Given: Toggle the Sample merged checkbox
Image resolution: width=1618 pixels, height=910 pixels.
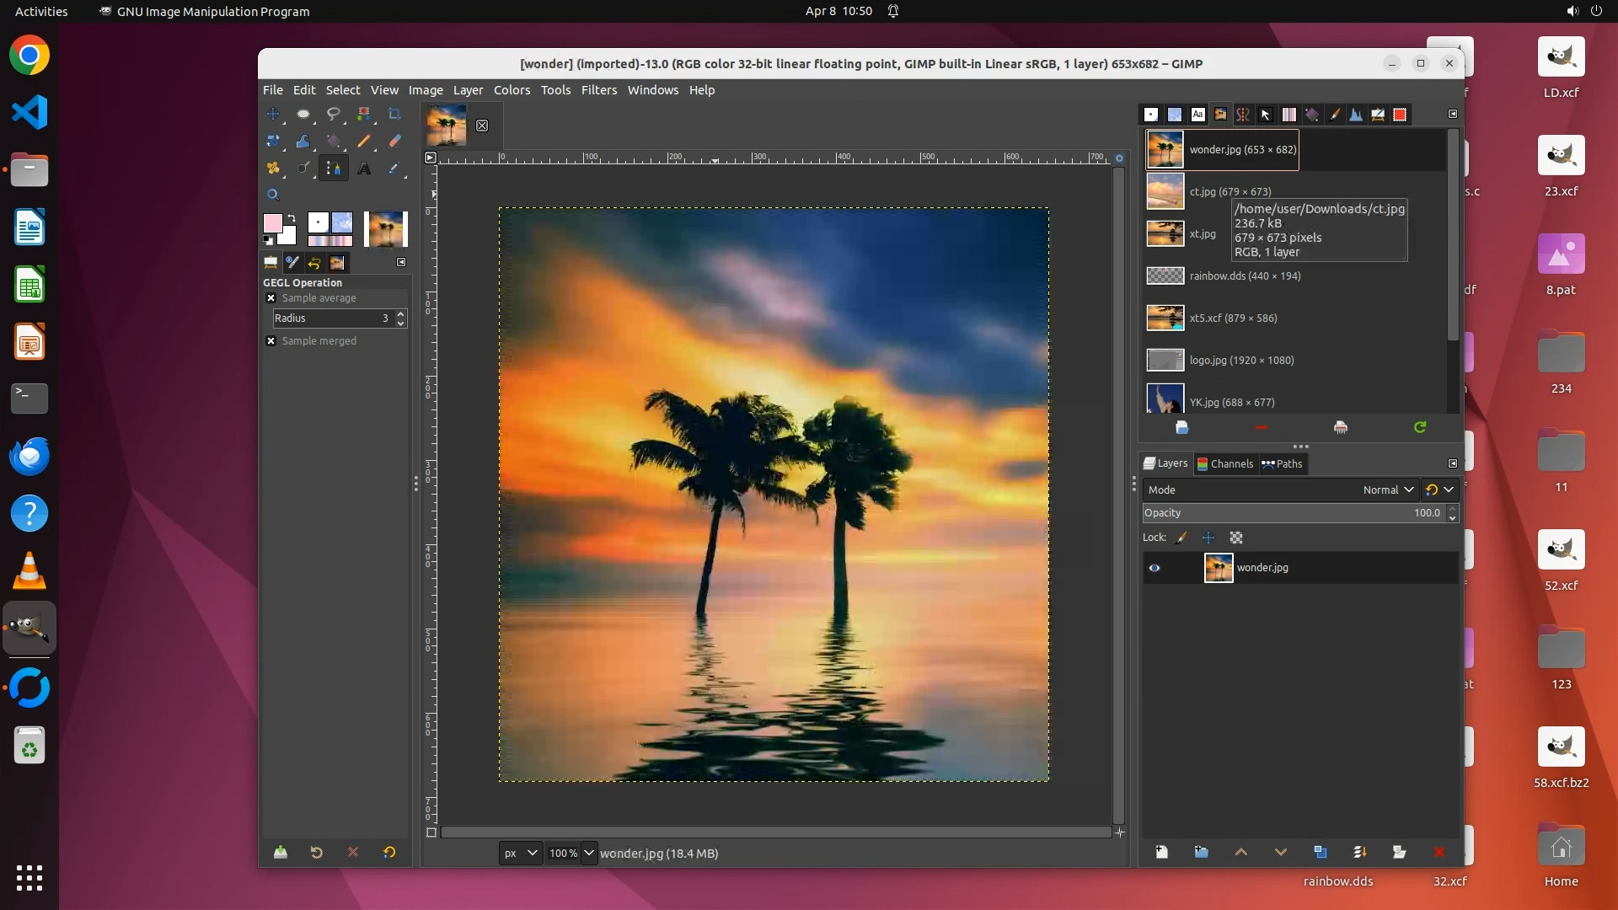Looking at the screenshot, I should point(271,341).
